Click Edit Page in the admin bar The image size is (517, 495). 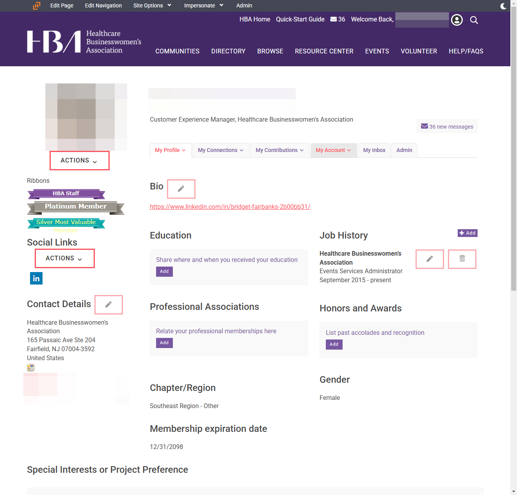point(62,5)
